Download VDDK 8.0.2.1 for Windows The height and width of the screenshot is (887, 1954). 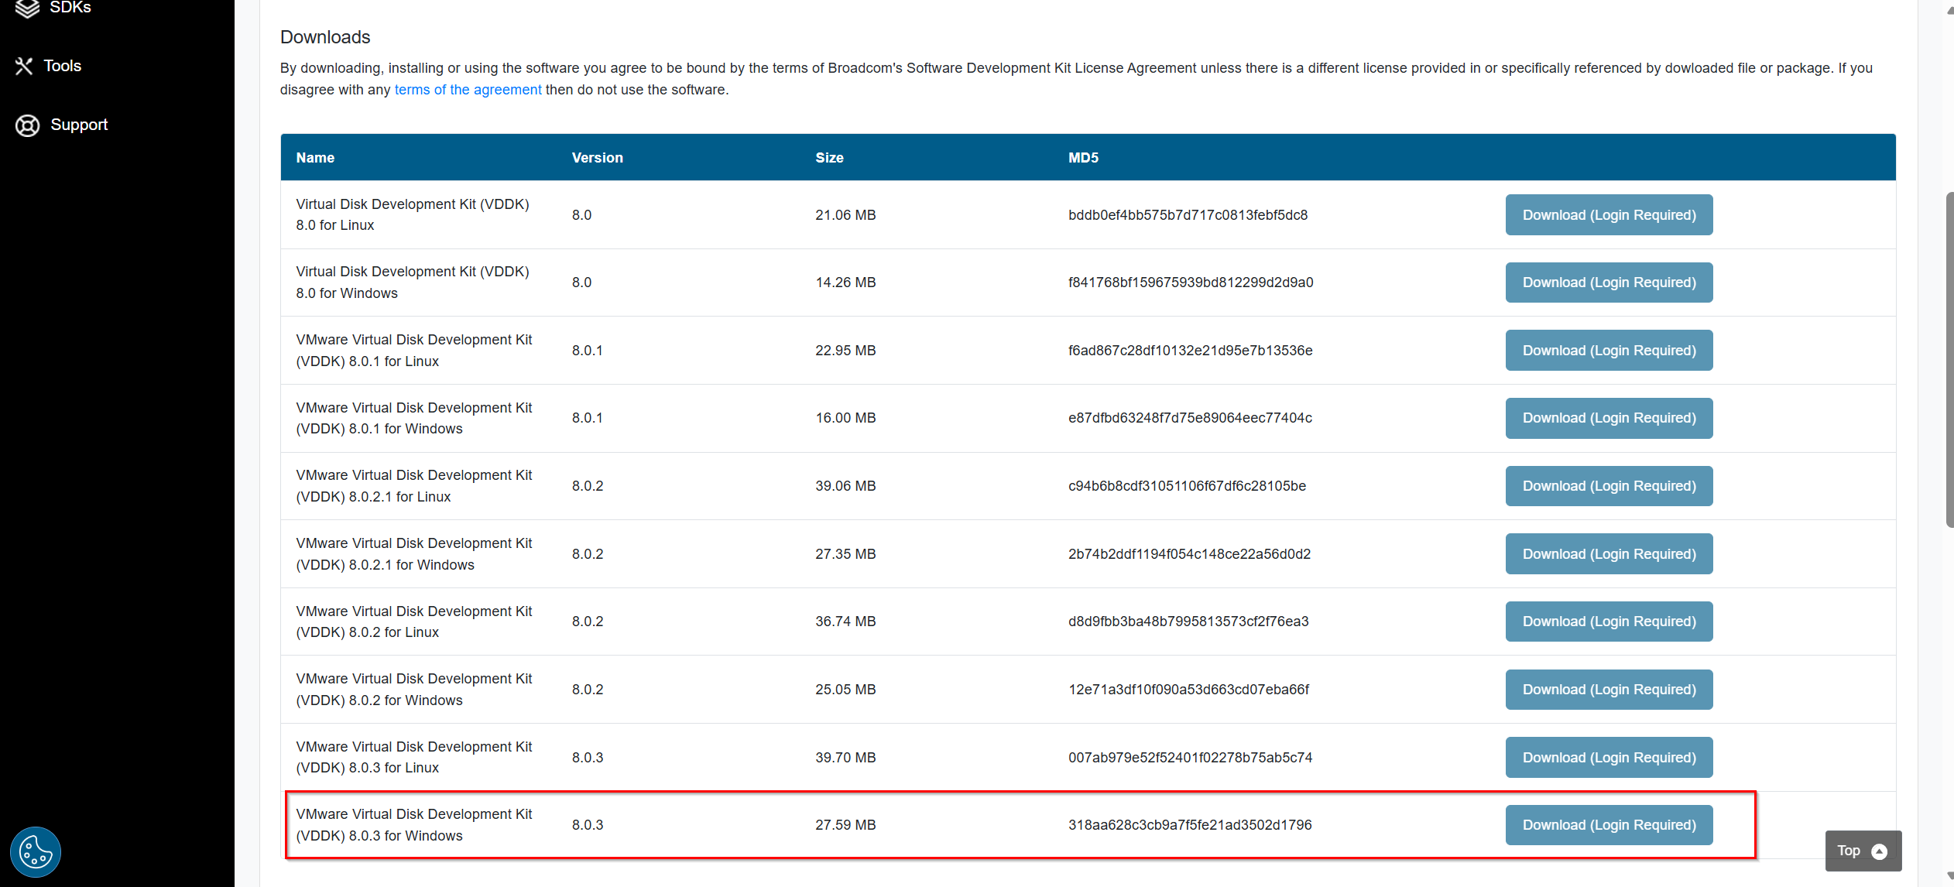1609,554
